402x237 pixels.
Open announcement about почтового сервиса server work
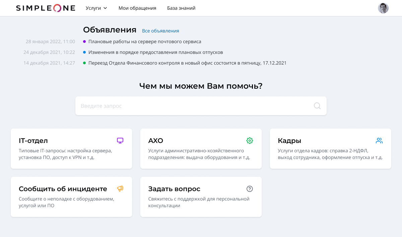[x=145, y=42]
